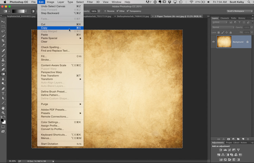Pick the Lasso tool

tap(3, 31)
